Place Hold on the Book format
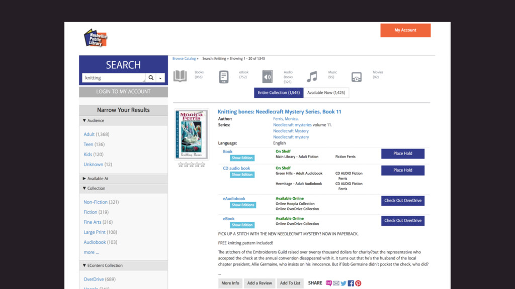This screenshot has width=515, height=289. pyautogui.click(x=403, y=154)
